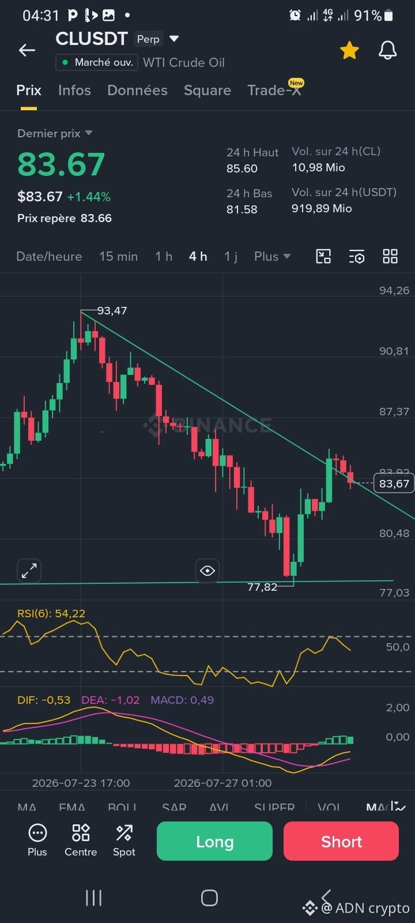Tap the 24 h Bas value 81.58

coord(242,209)
